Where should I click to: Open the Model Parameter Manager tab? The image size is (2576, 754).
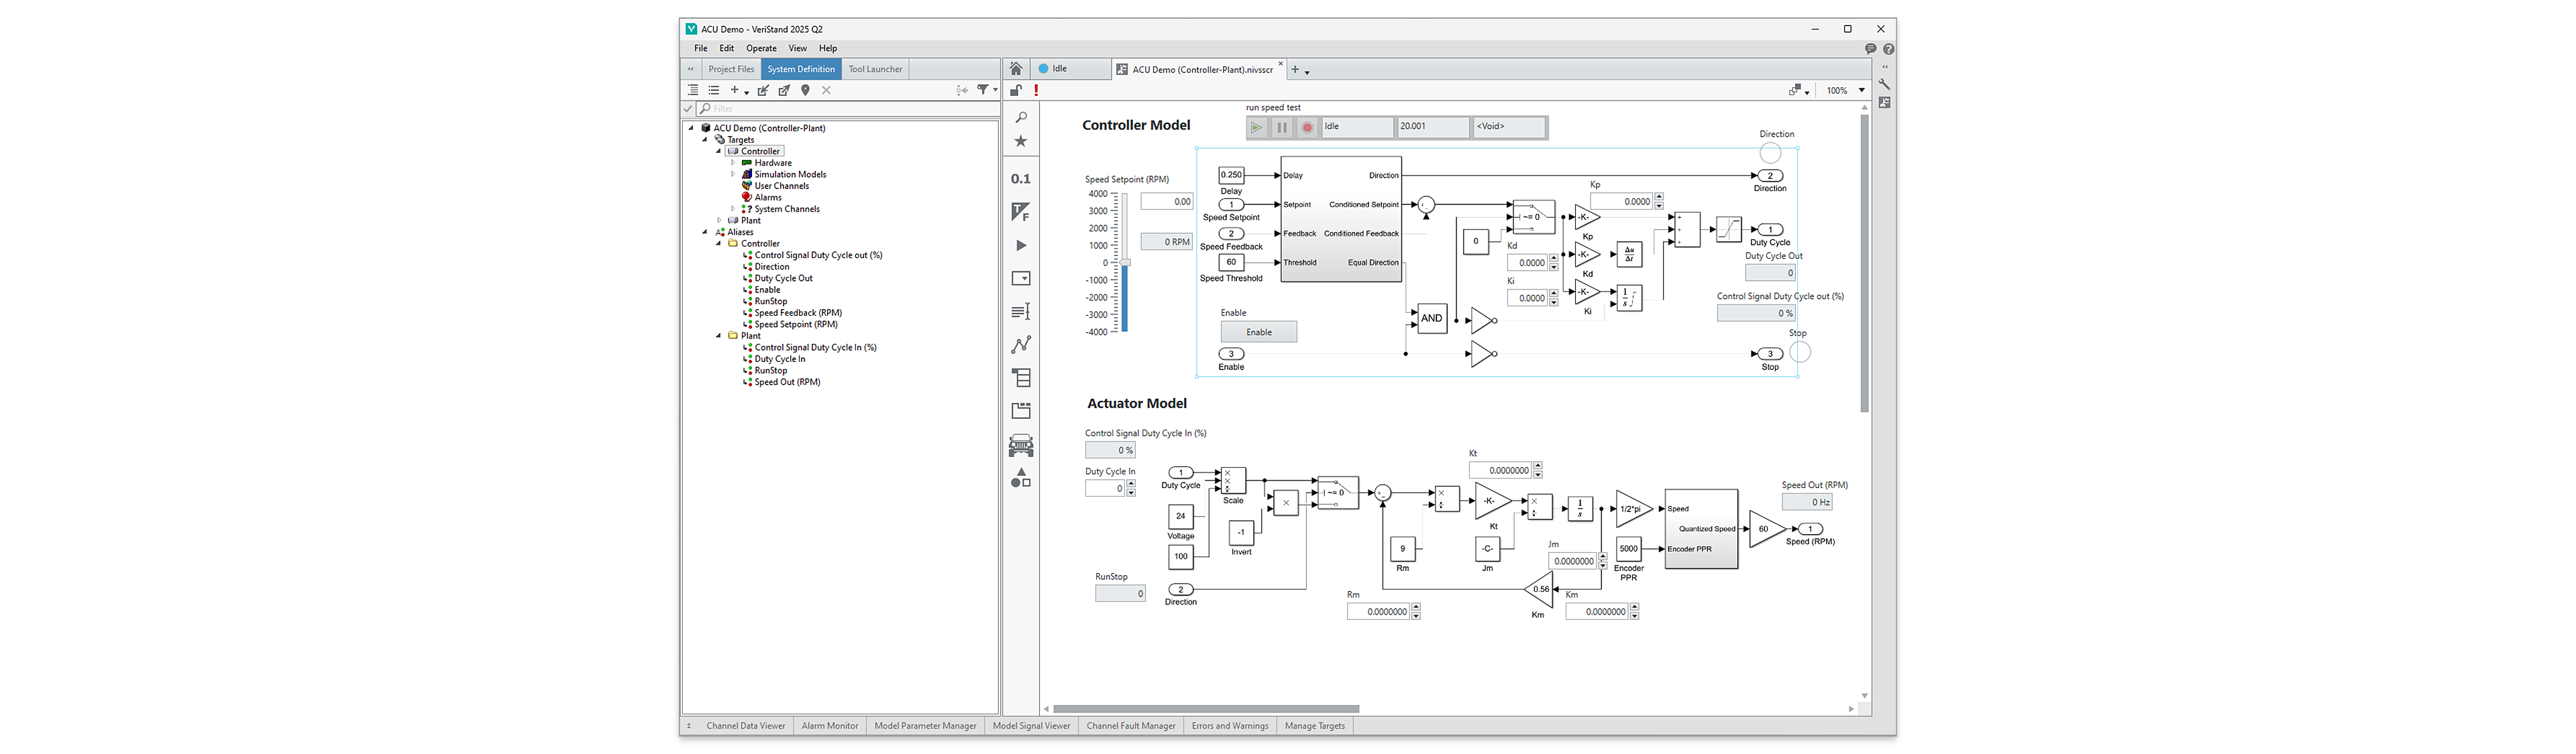coord(925,726)
